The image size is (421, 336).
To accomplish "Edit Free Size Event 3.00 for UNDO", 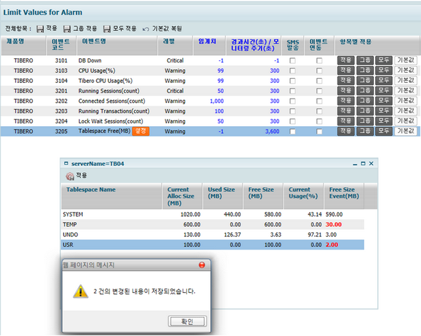I will [331, 235].
